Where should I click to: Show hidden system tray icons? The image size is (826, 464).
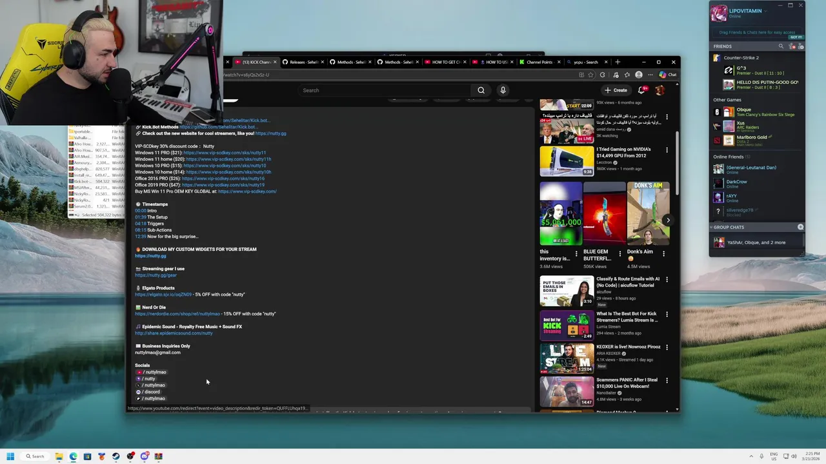coord(752,456)
